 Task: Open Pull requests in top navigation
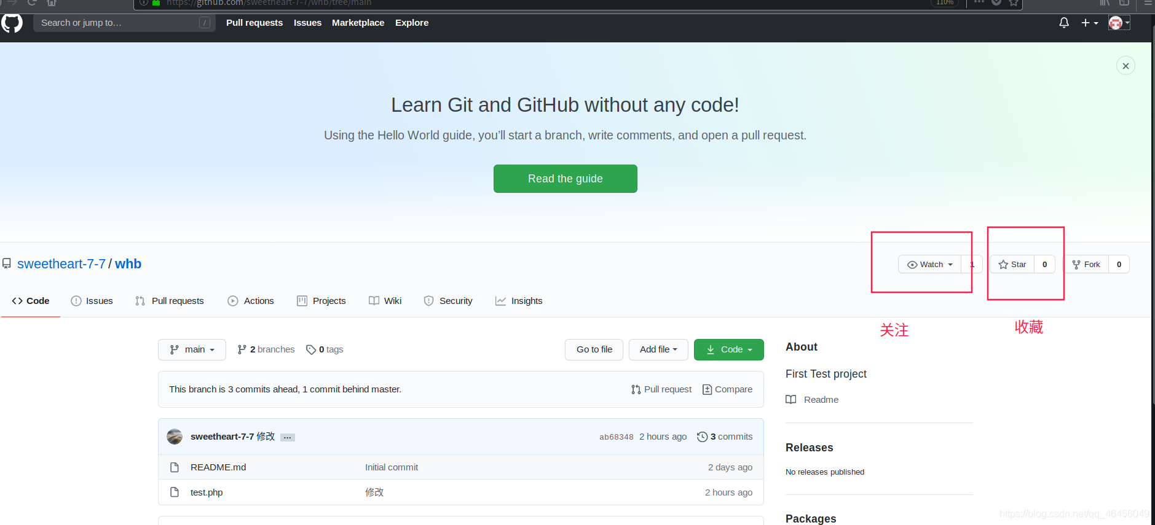(x=254, y=23)
